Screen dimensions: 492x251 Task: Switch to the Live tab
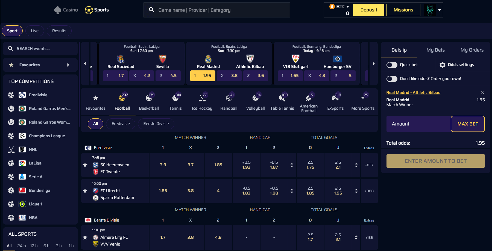coord(34,31)
